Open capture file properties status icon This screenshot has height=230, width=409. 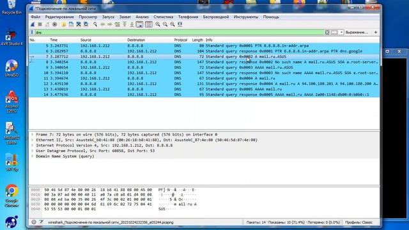coord(41,222)
